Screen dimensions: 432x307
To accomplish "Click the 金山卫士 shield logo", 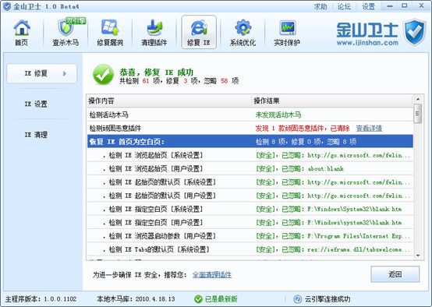I will [x=415, y=32].
